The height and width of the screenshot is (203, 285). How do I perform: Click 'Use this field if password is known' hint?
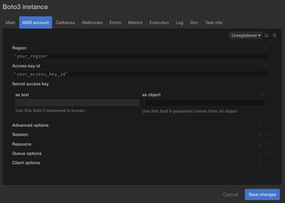click(x=50, y=111)
